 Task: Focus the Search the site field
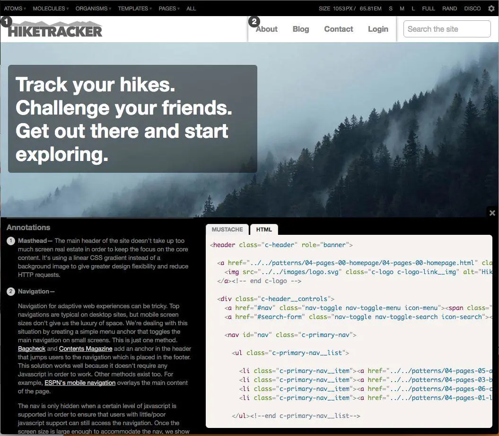pos(447,29)
